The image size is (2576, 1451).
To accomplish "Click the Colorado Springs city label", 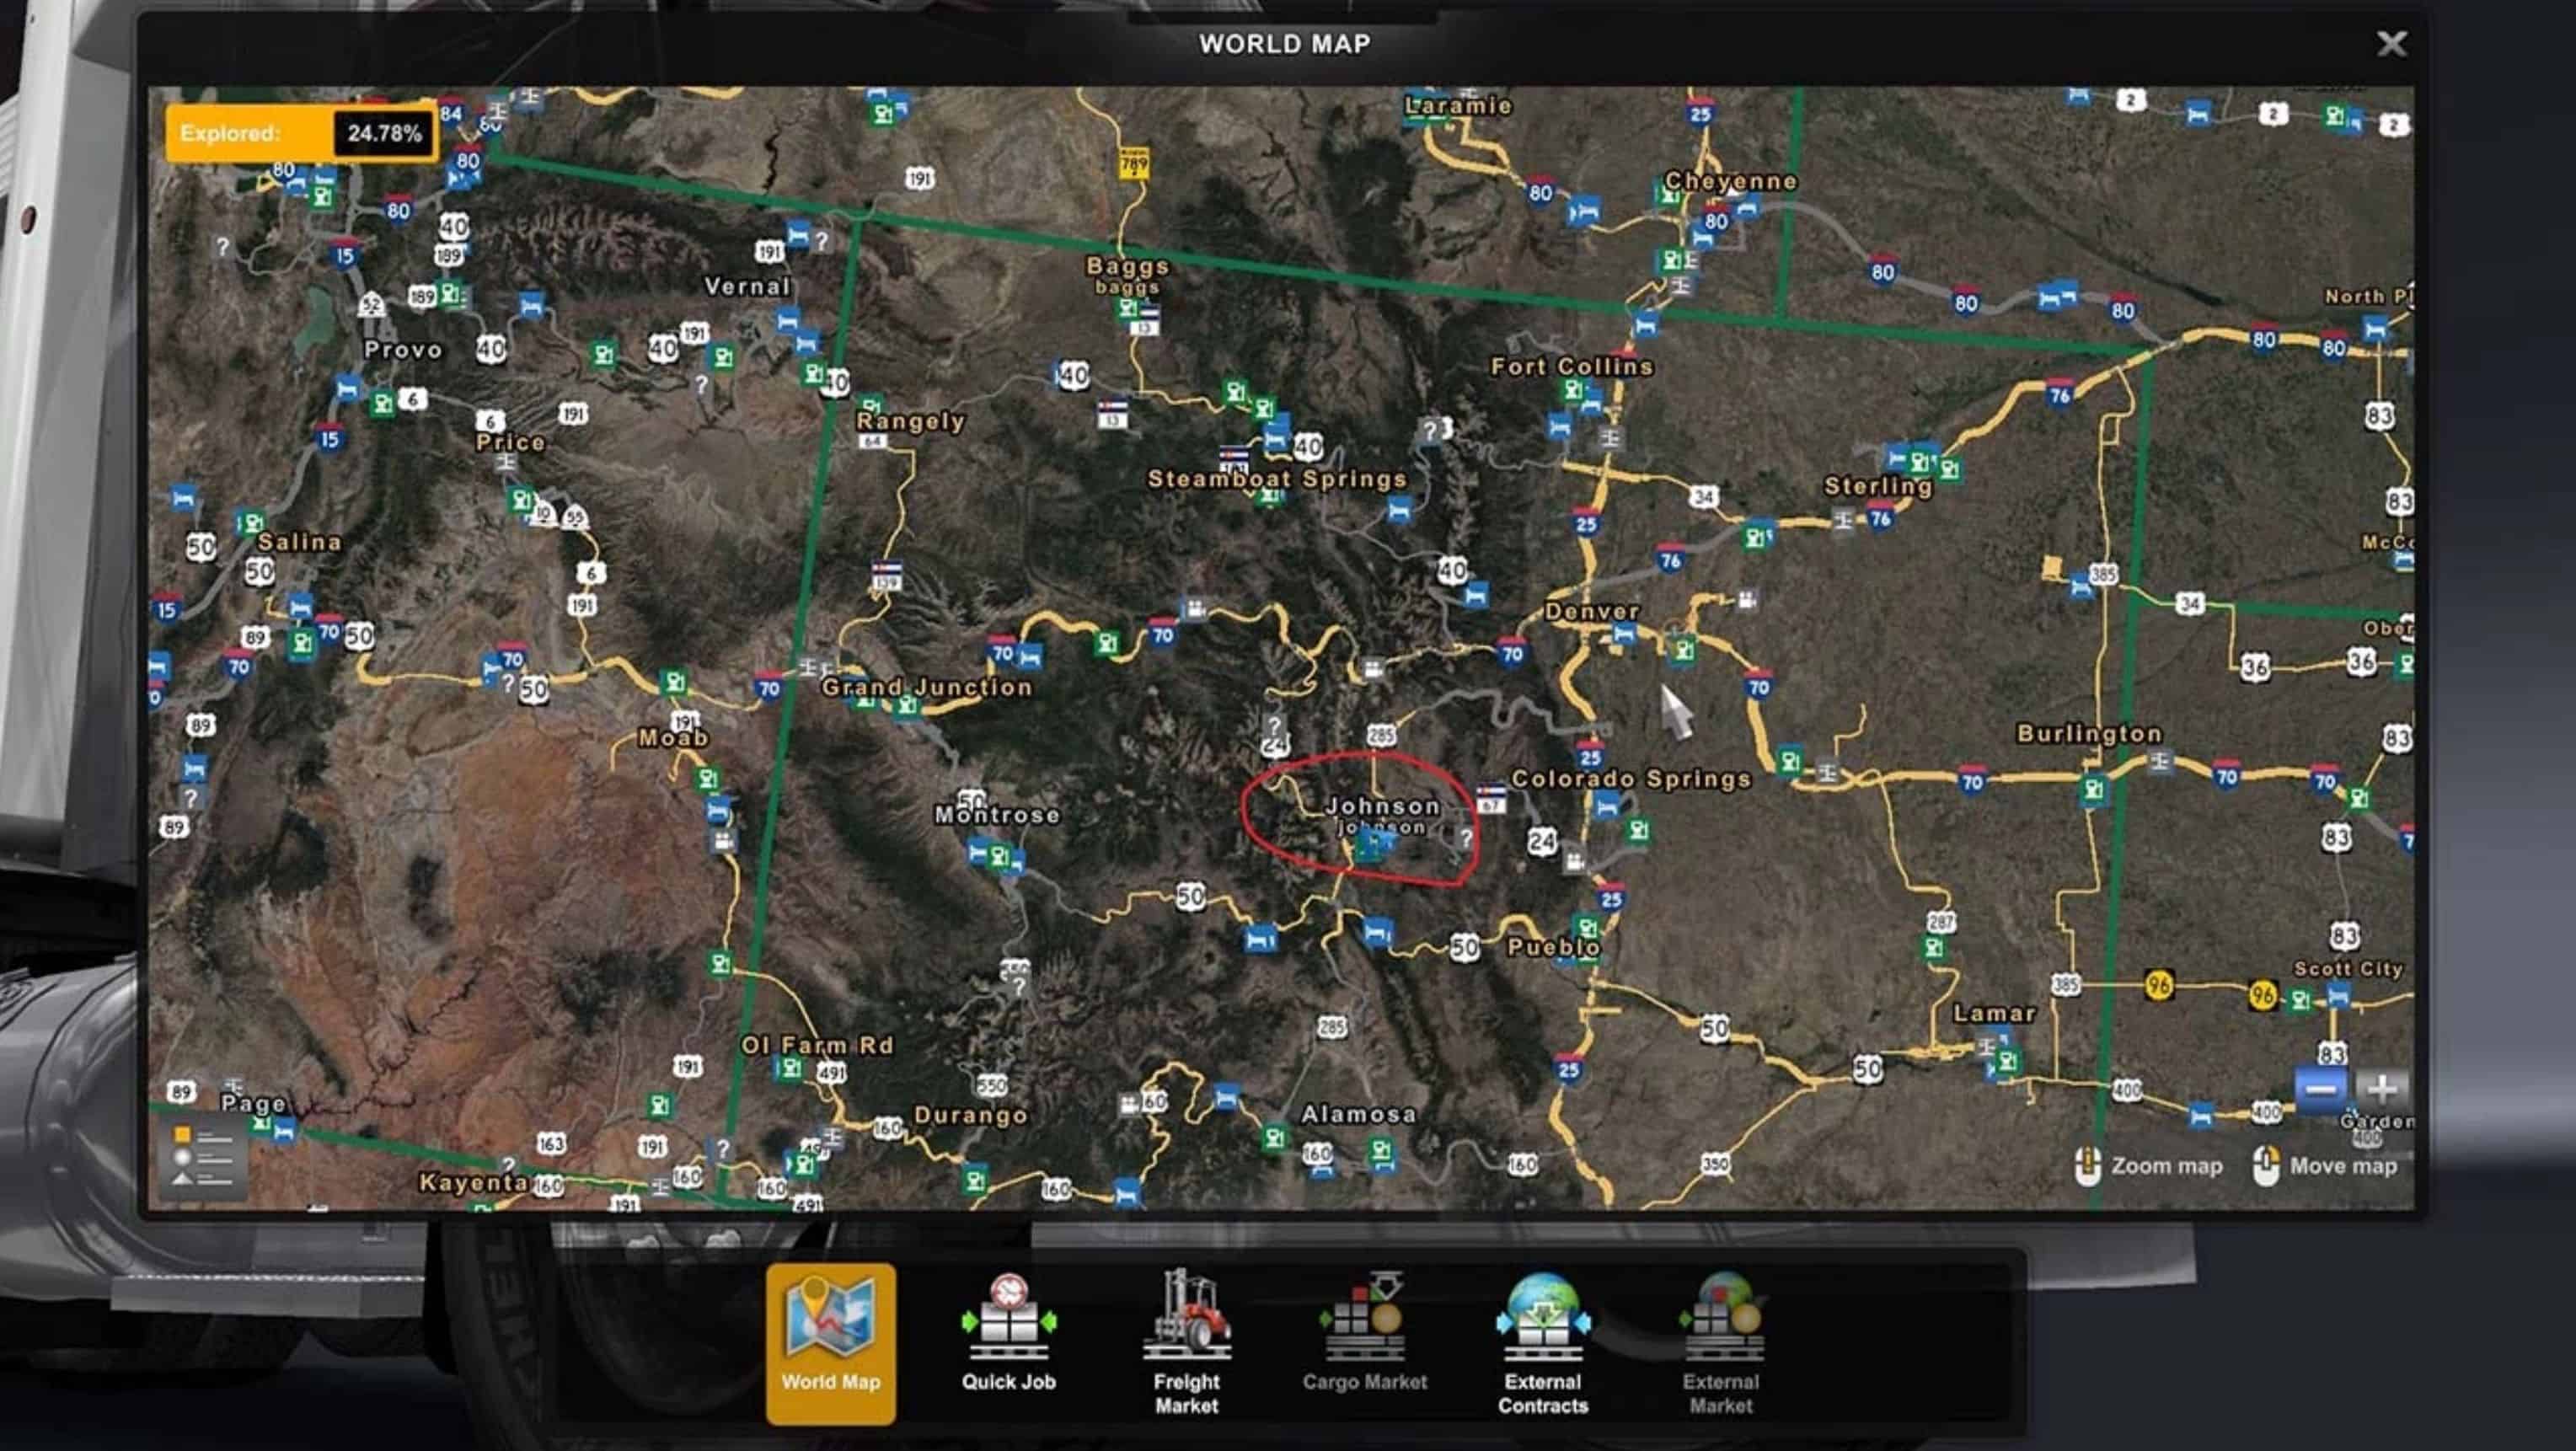I will (x=1631, y=779).
